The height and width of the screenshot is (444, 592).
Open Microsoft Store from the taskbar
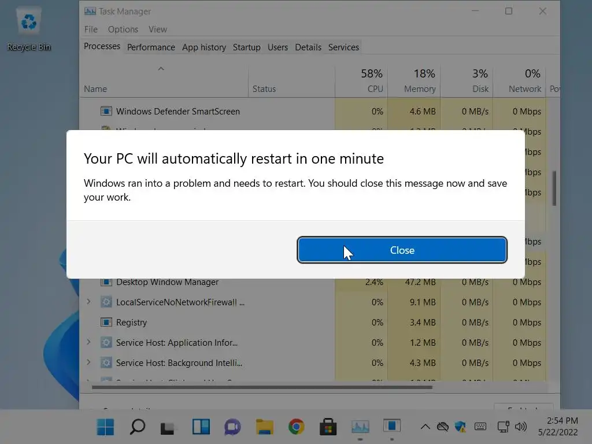pos(328,427)
